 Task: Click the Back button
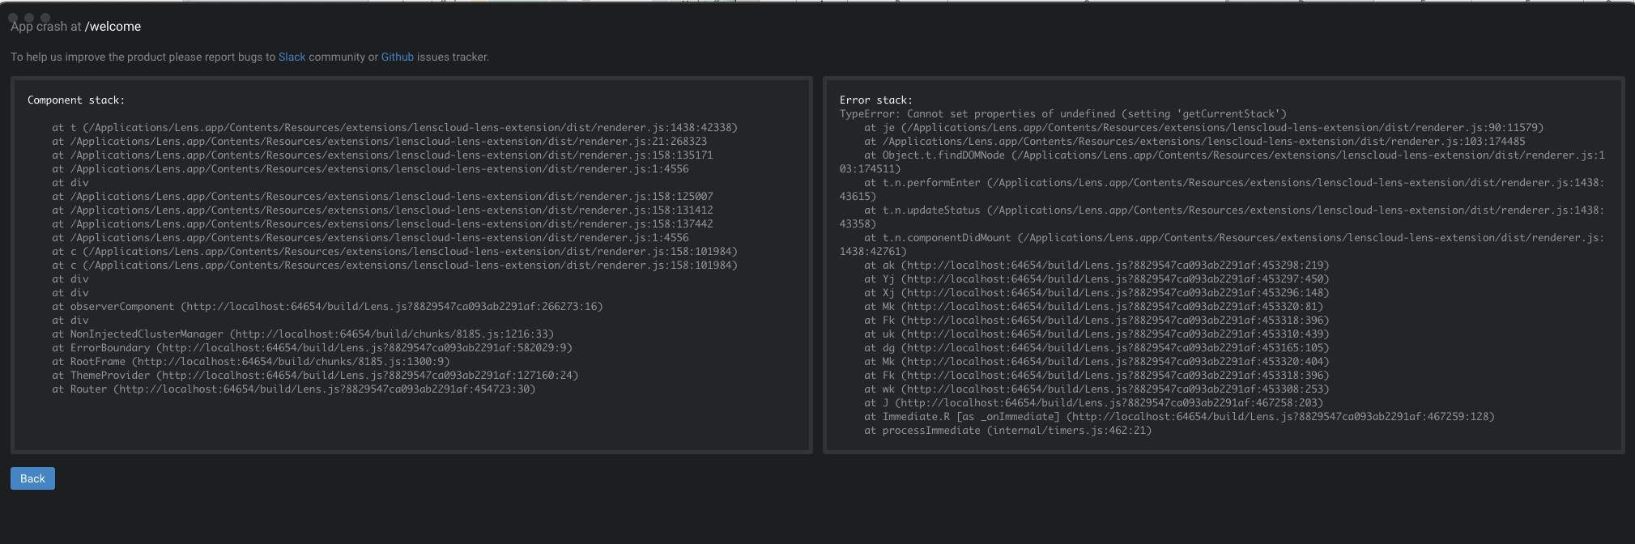pyautogui.click(x=32, y=478)
